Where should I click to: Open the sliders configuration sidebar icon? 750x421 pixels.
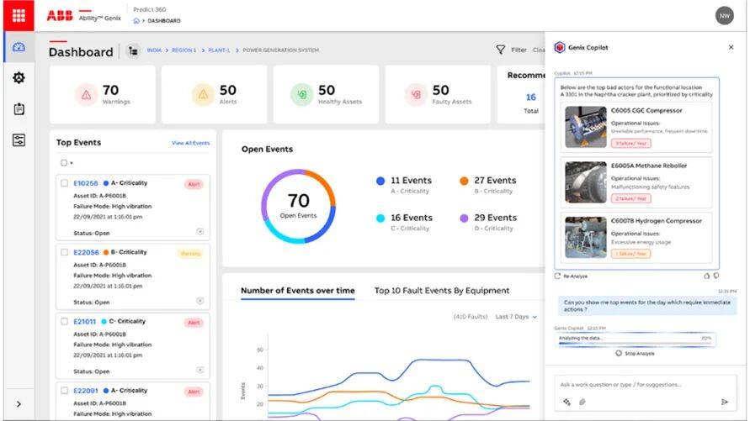[x=19, y=139]
